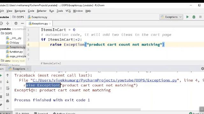Screen dimensions: 204x114
Task: Open the TODO tool window
Action: tap(22, 113)
